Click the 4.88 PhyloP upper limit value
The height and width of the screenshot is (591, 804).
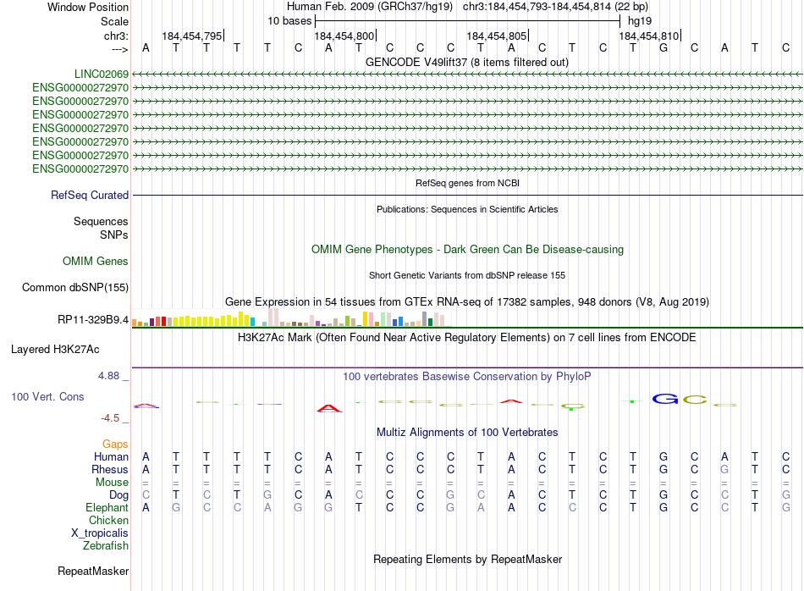point(108,376)
